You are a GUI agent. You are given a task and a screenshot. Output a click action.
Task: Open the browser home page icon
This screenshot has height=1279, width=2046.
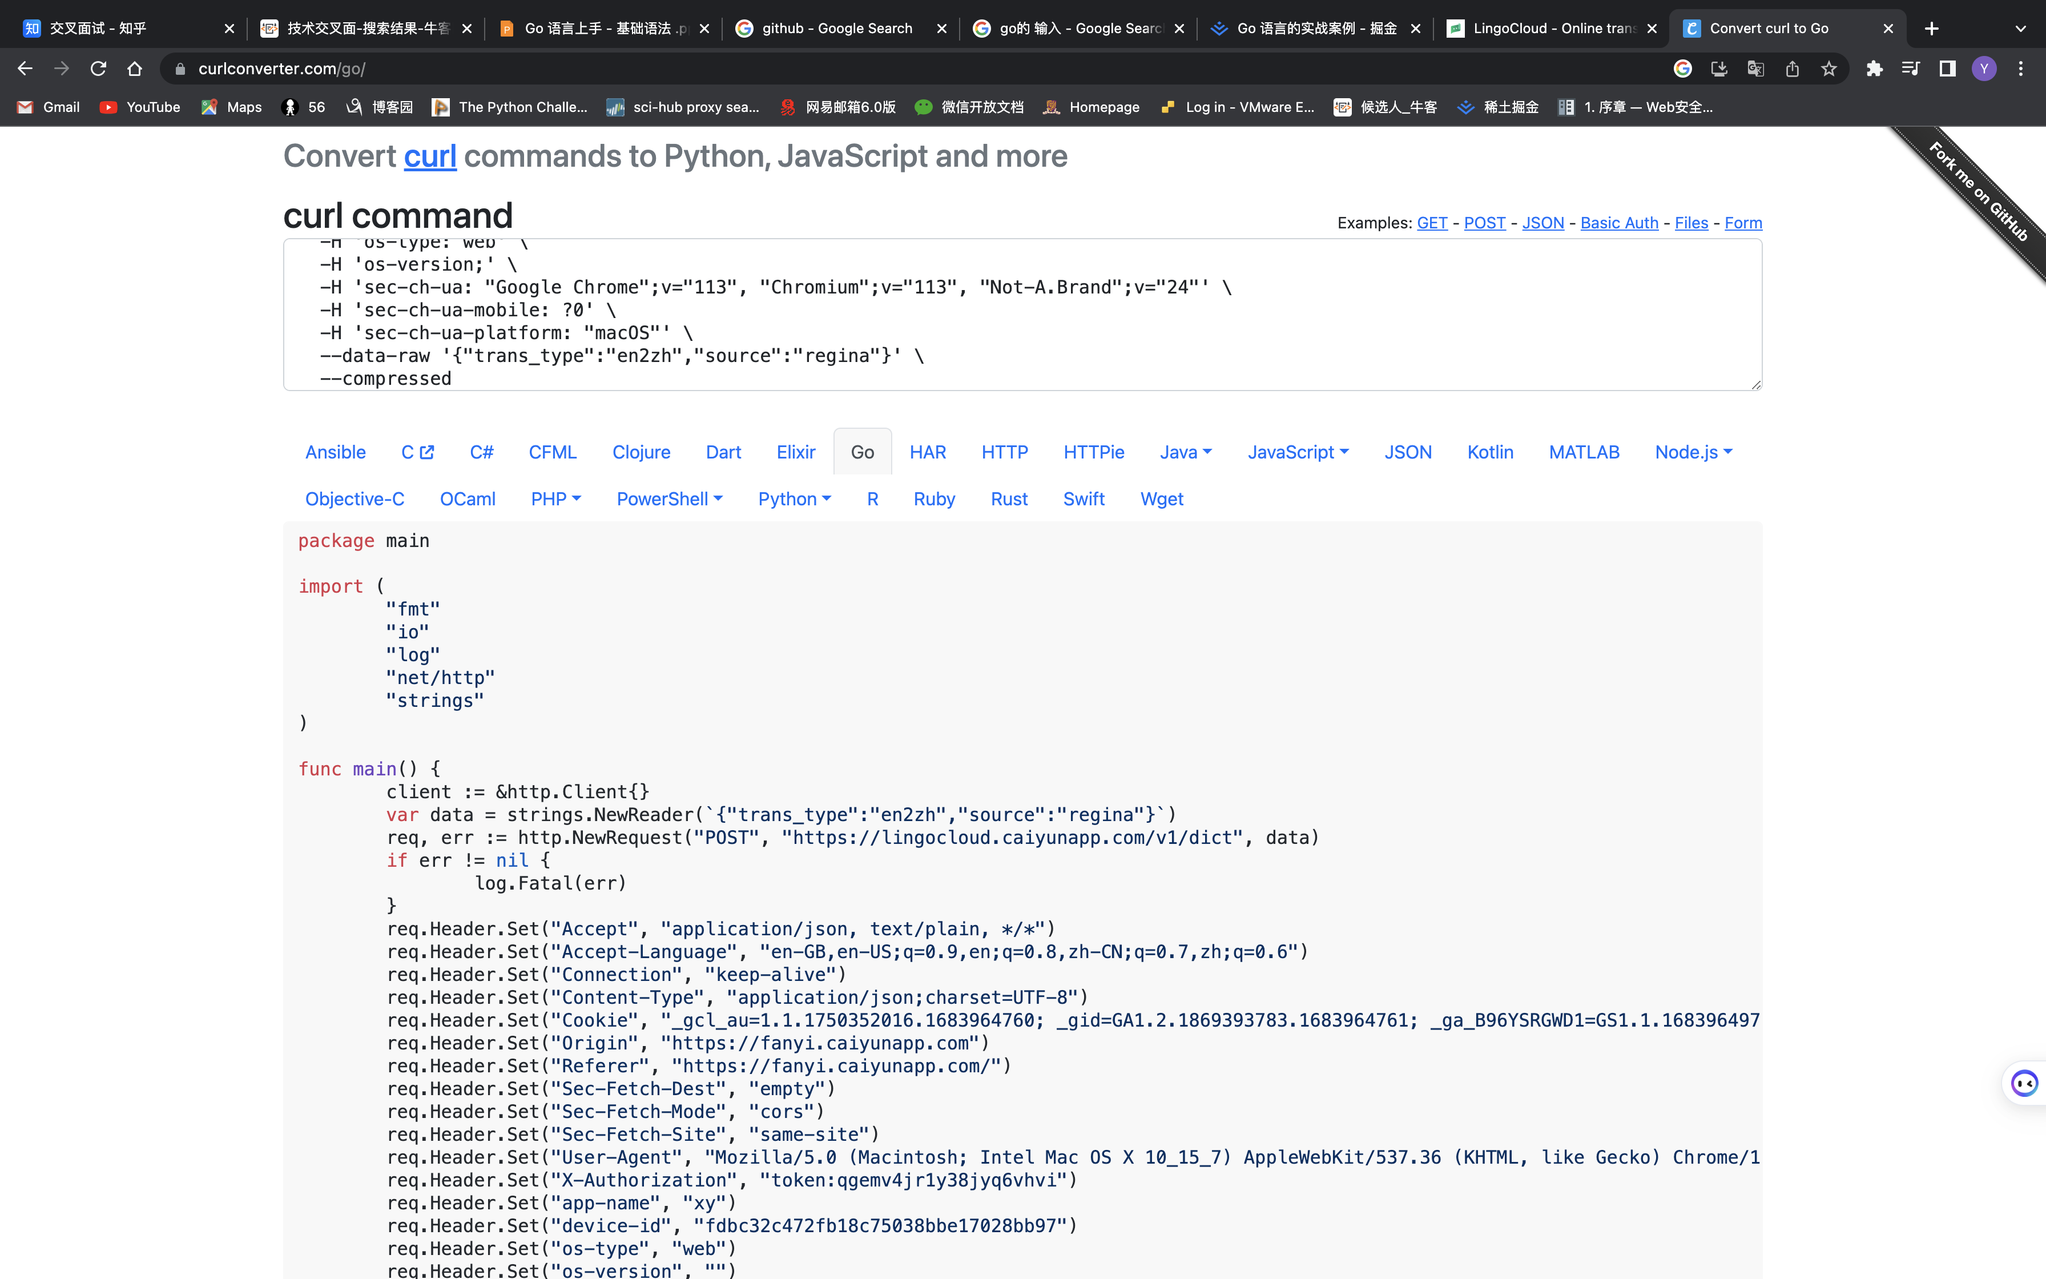pyautogui.click(x=134, y=69)
